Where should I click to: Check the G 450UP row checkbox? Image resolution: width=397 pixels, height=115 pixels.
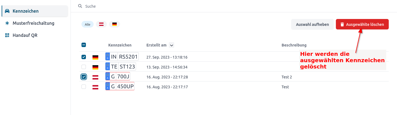84,87
